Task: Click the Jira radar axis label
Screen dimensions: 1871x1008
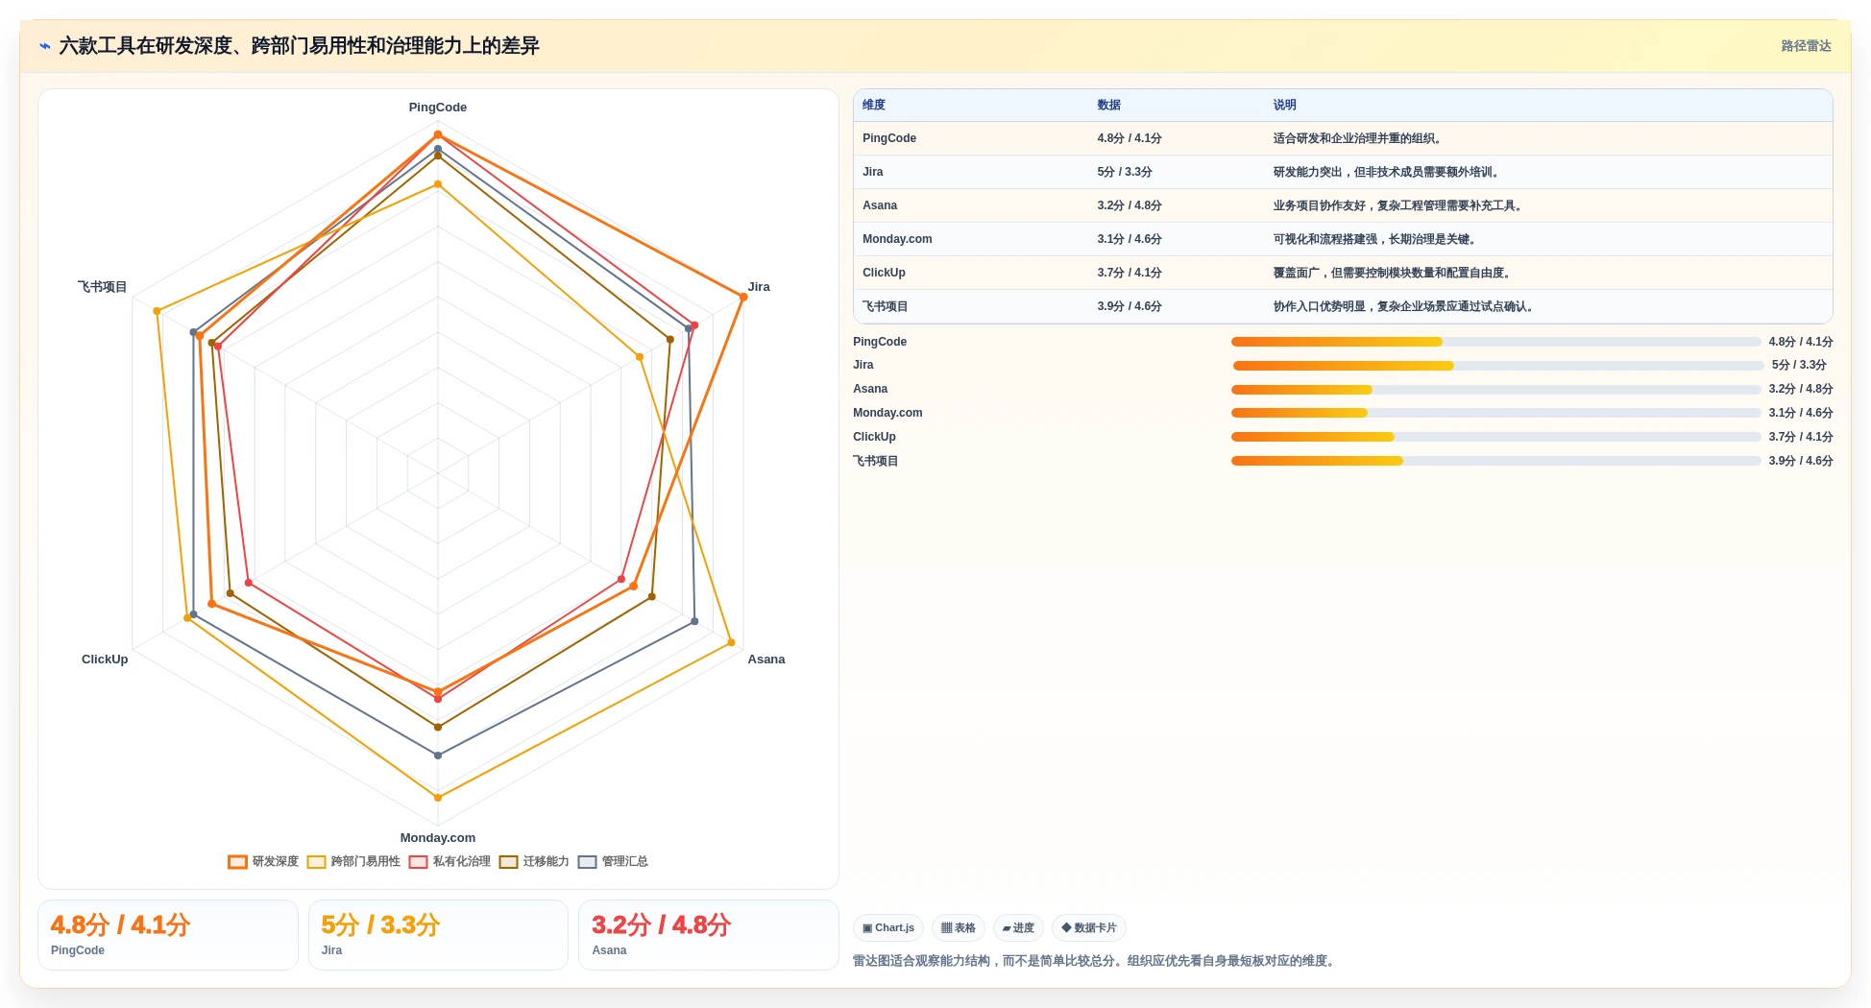Action: tap(759, 287)
